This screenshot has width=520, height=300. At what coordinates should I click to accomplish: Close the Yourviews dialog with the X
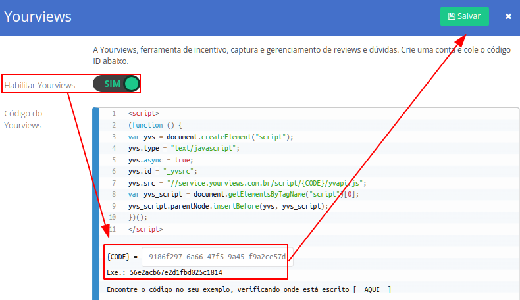click(508, 16)
